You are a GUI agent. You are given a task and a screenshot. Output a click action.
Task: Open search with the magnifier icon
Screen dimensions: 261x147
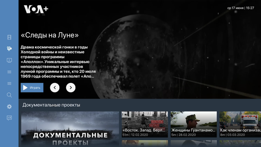(x=9, y=95)
